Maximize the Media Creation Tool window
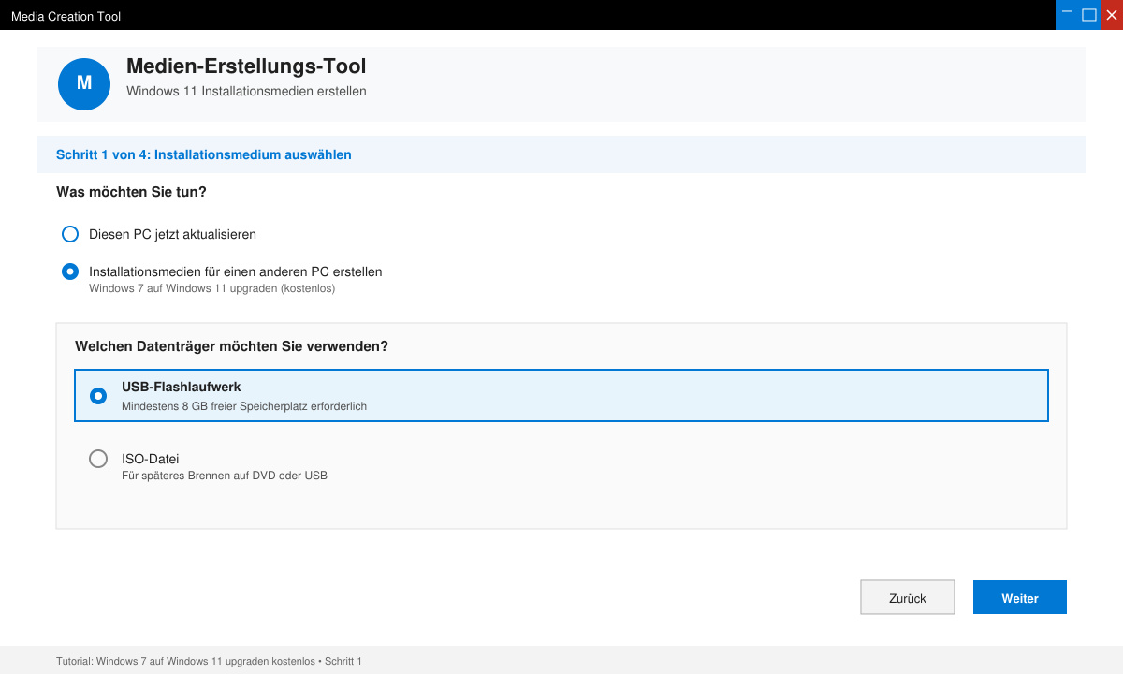Screen dimensions: 1123x674 tap(1088, 15)
